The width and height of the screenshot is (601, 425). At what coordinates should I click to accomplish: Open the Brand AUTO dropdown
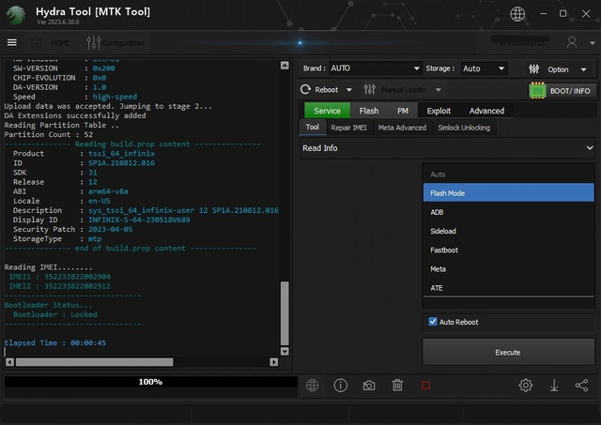(x=375, y=68)
